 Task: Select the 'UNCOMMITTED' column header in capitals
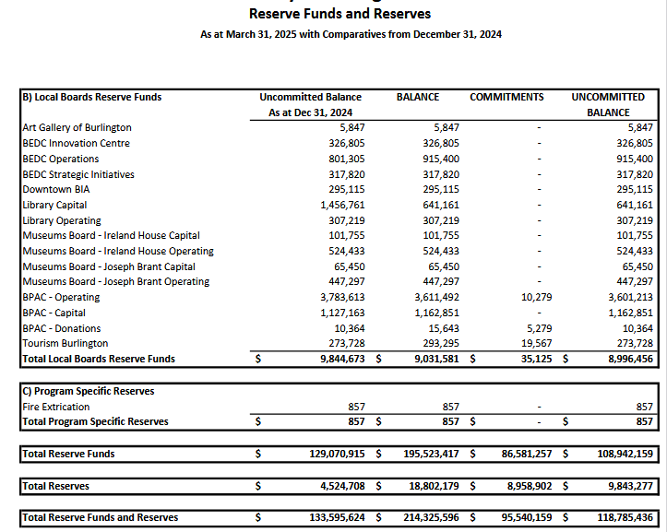point(608,97)
